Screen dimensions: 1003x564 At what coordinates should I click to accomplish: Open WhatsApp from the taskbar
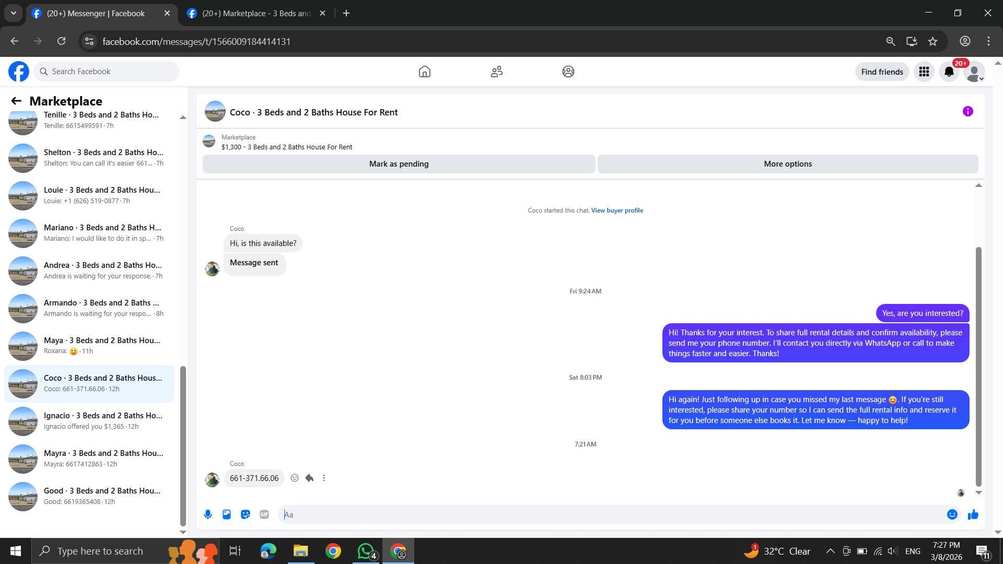(366, 551)
